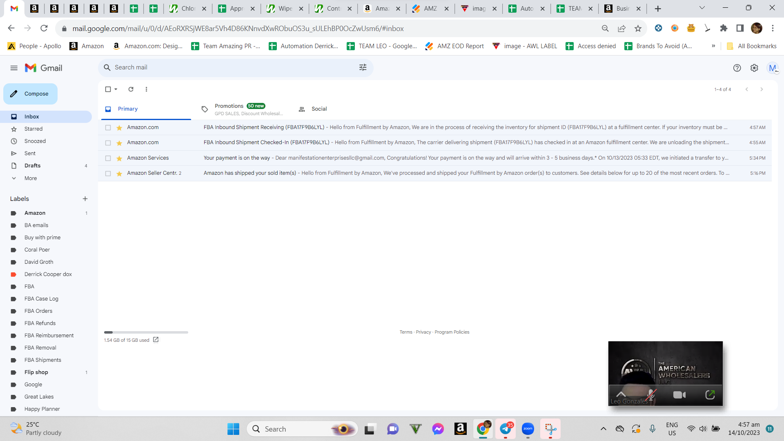The image size is (784, 441).
Task: Open the More options three-dot menu
Action: click(x=146, y=89)
